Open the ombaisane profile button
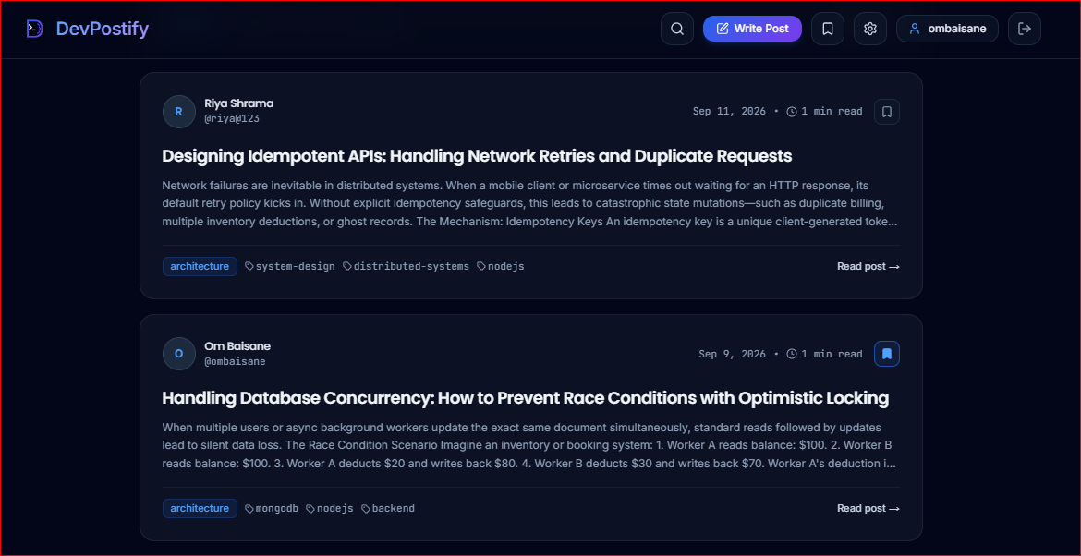This screenshot has height=556, width=1081. point(947,29)
